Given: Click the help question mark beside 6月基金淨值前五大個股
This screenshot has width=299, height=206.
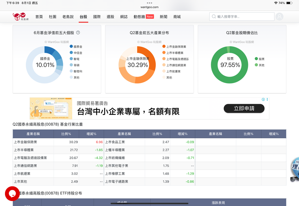Looking at the screenshot, I should (78, 33).
